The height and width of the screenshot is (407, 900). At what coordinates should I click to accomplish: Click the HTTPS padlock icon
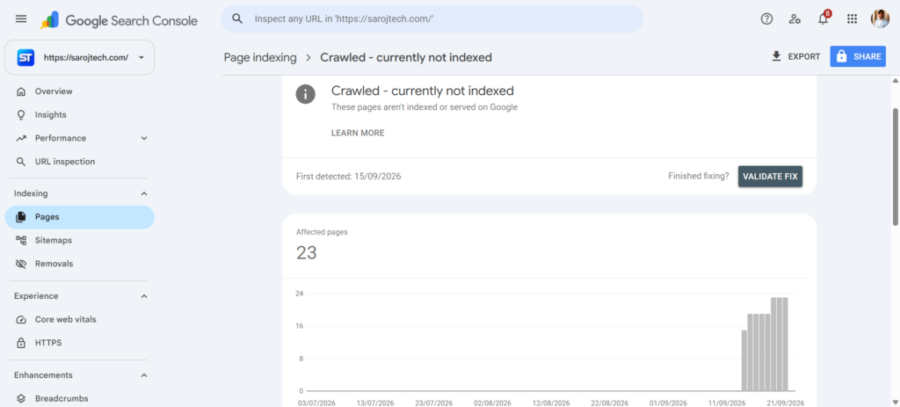[x=21, y=344]
